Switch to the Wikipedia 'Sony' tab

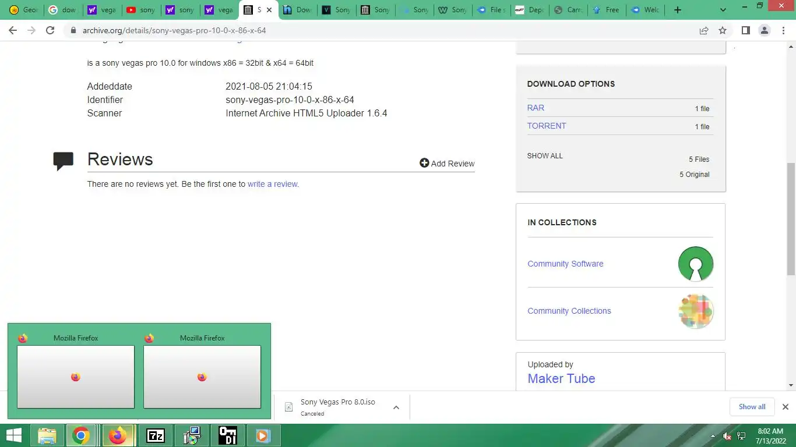[x=452, y=10]
